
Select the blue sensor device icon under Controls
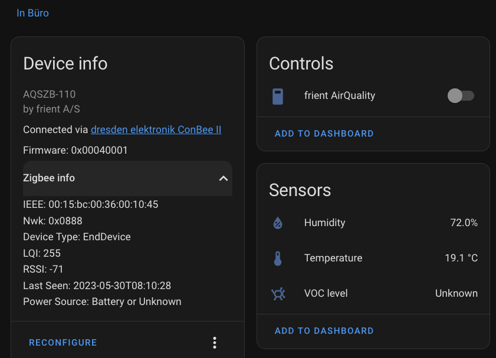point(277,95)
